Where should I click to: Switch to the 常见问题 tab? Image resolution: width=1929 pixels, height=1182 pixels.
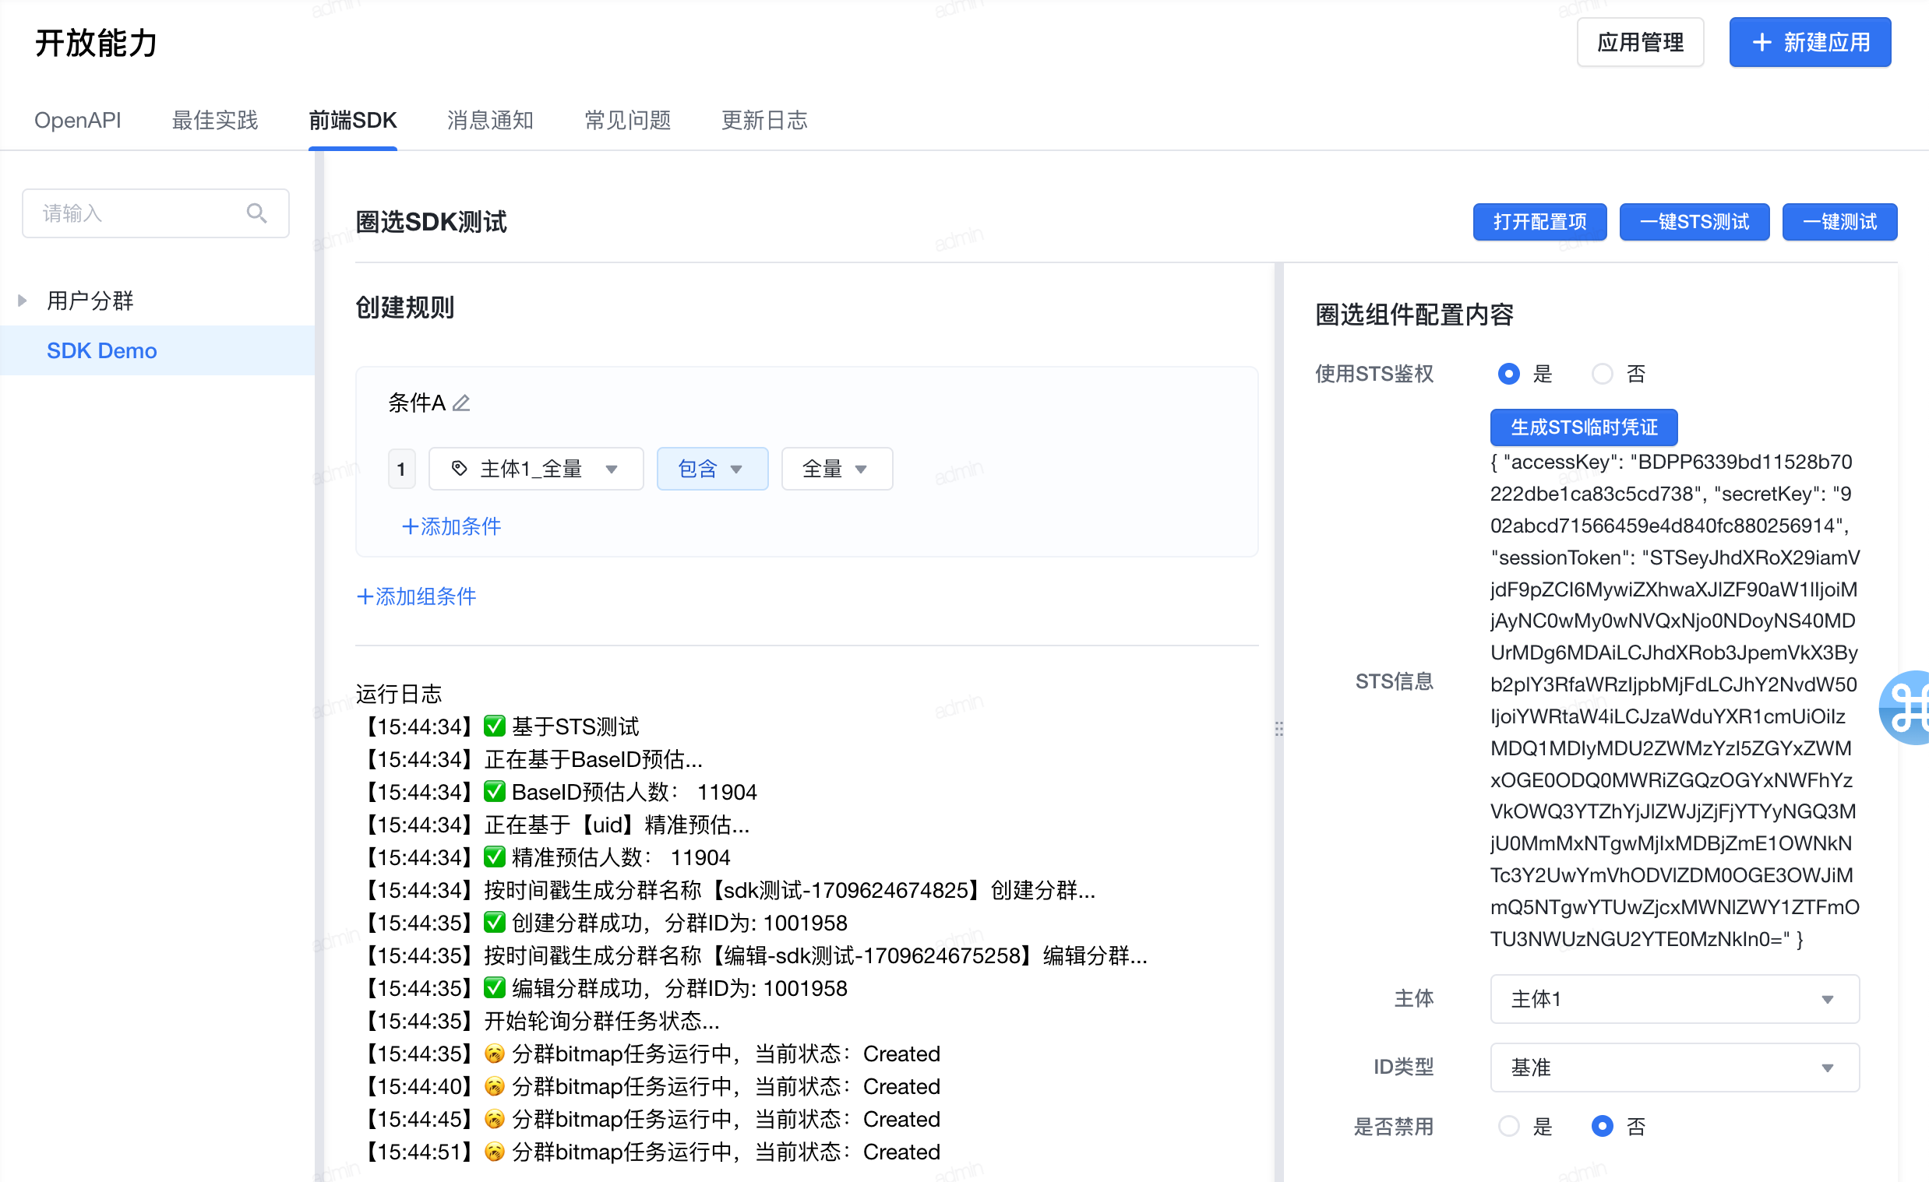click(627, 121)
